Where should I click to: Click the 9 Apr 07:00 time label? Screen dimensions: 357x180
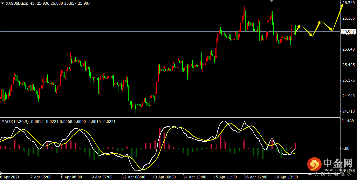(102, 177)
